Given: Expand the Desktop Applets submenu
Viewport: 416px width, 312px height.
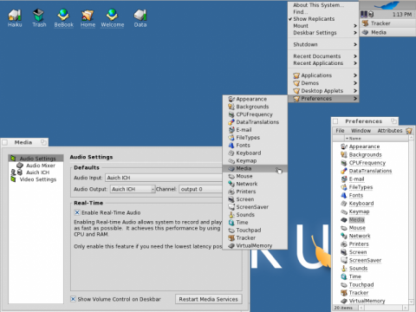Looking at the screenshot, I should (323, 91).
